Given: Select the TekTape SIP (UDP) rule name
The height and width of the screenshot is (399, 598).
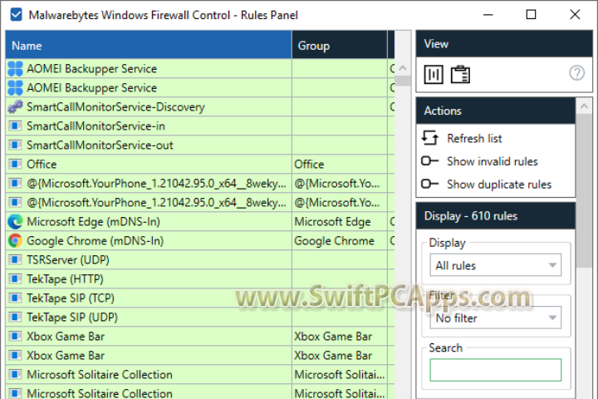Looking at the screenshot, I should (x=72, y=318).
